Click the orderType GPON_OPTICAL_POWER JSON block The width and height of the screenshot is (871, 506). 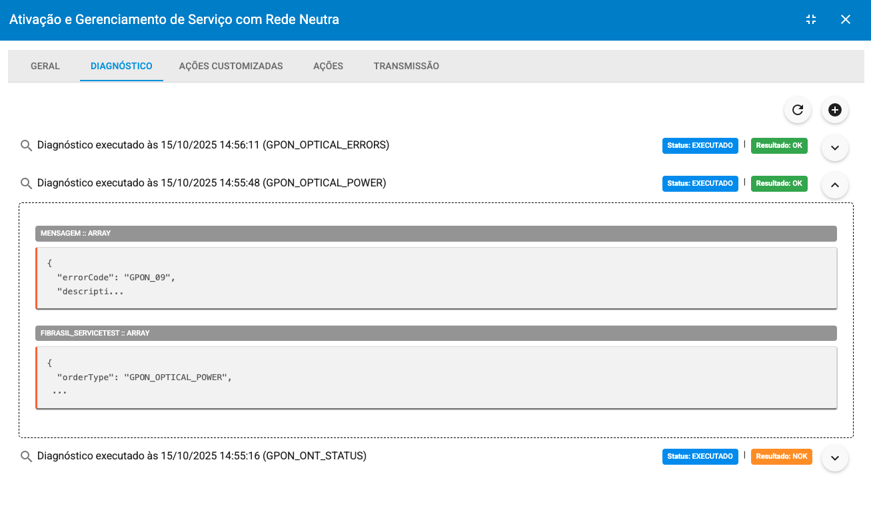click(436, 377)
